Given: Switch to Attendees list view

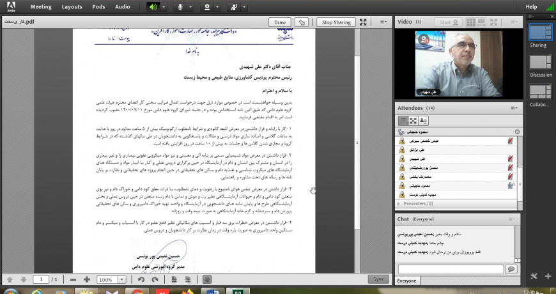Looking at the screenshot, I should 403,121.
